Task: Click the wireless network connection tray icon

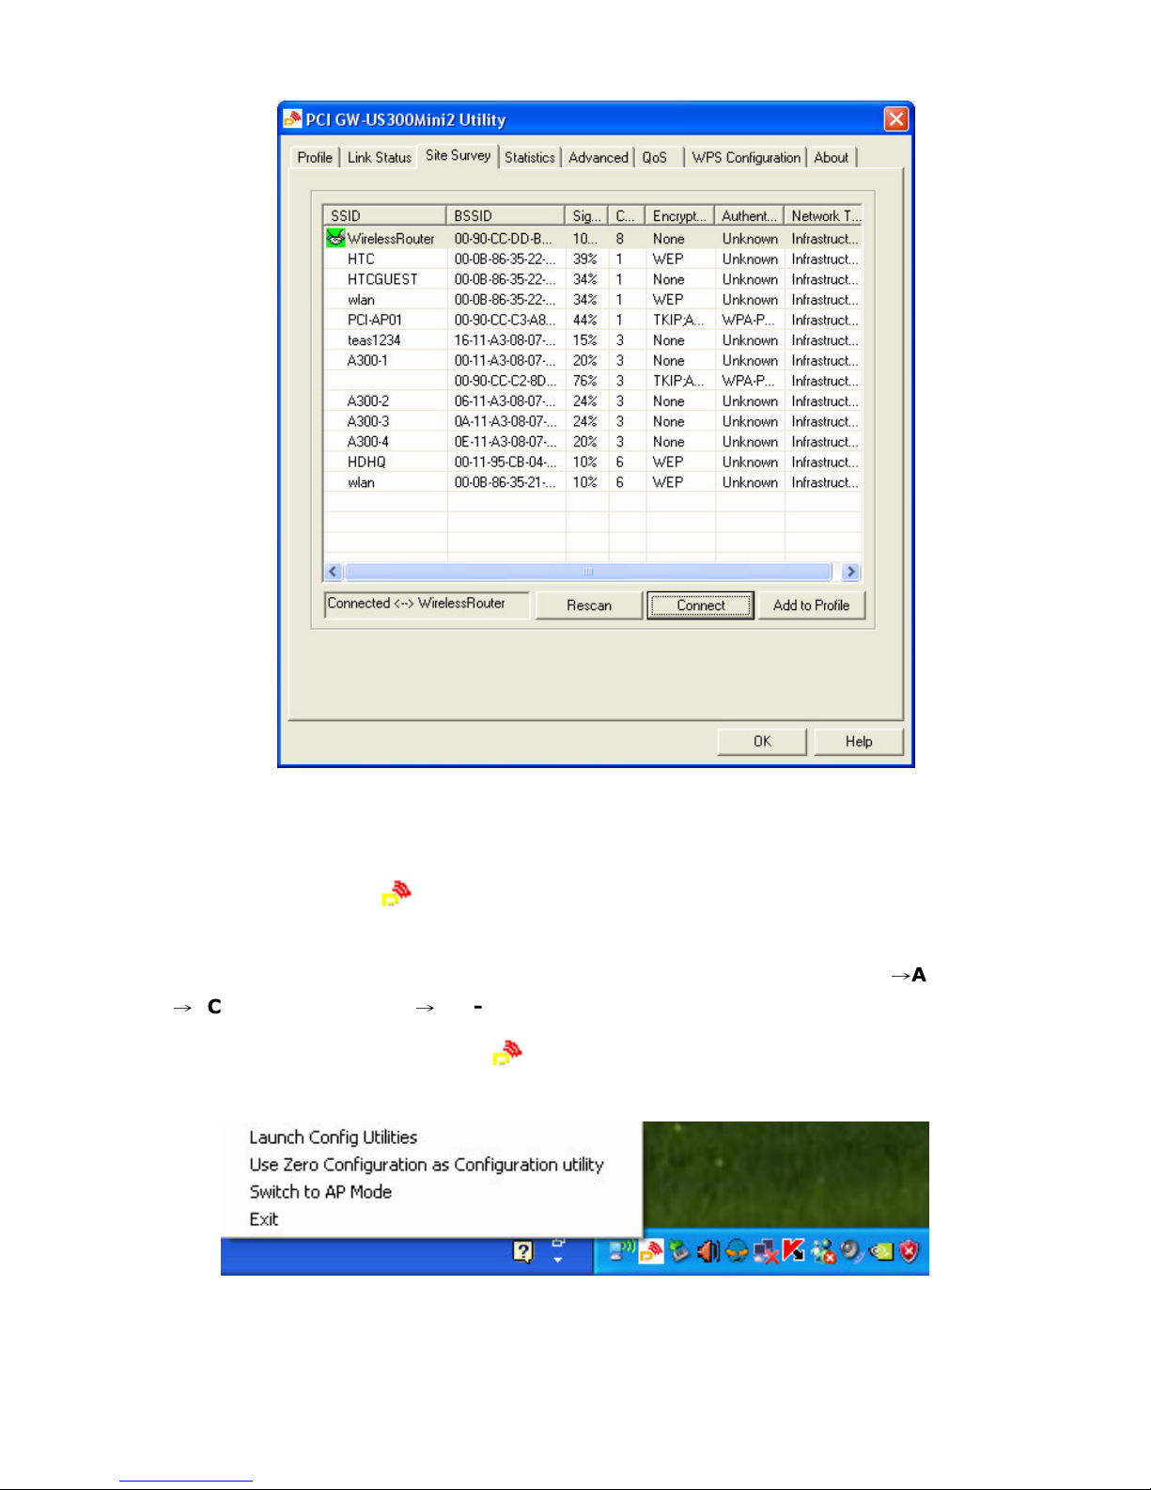Action: (622, 1251)
